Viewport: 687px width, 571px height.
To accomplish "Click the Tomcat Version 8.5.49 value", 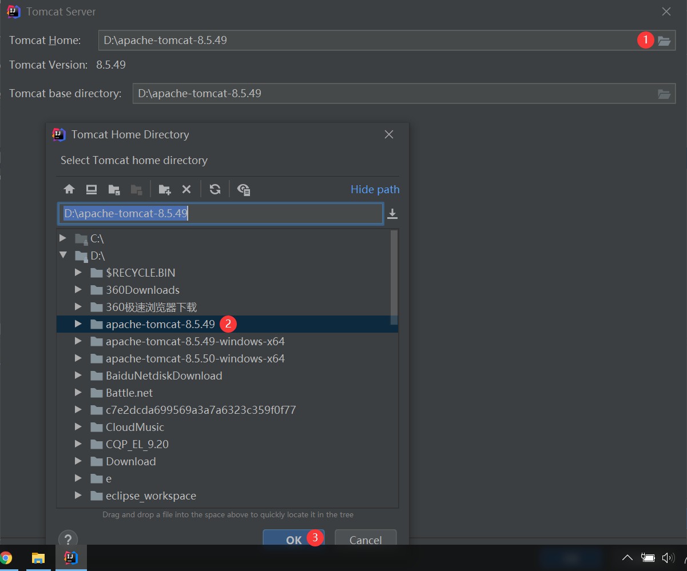I will pos(111,65).
